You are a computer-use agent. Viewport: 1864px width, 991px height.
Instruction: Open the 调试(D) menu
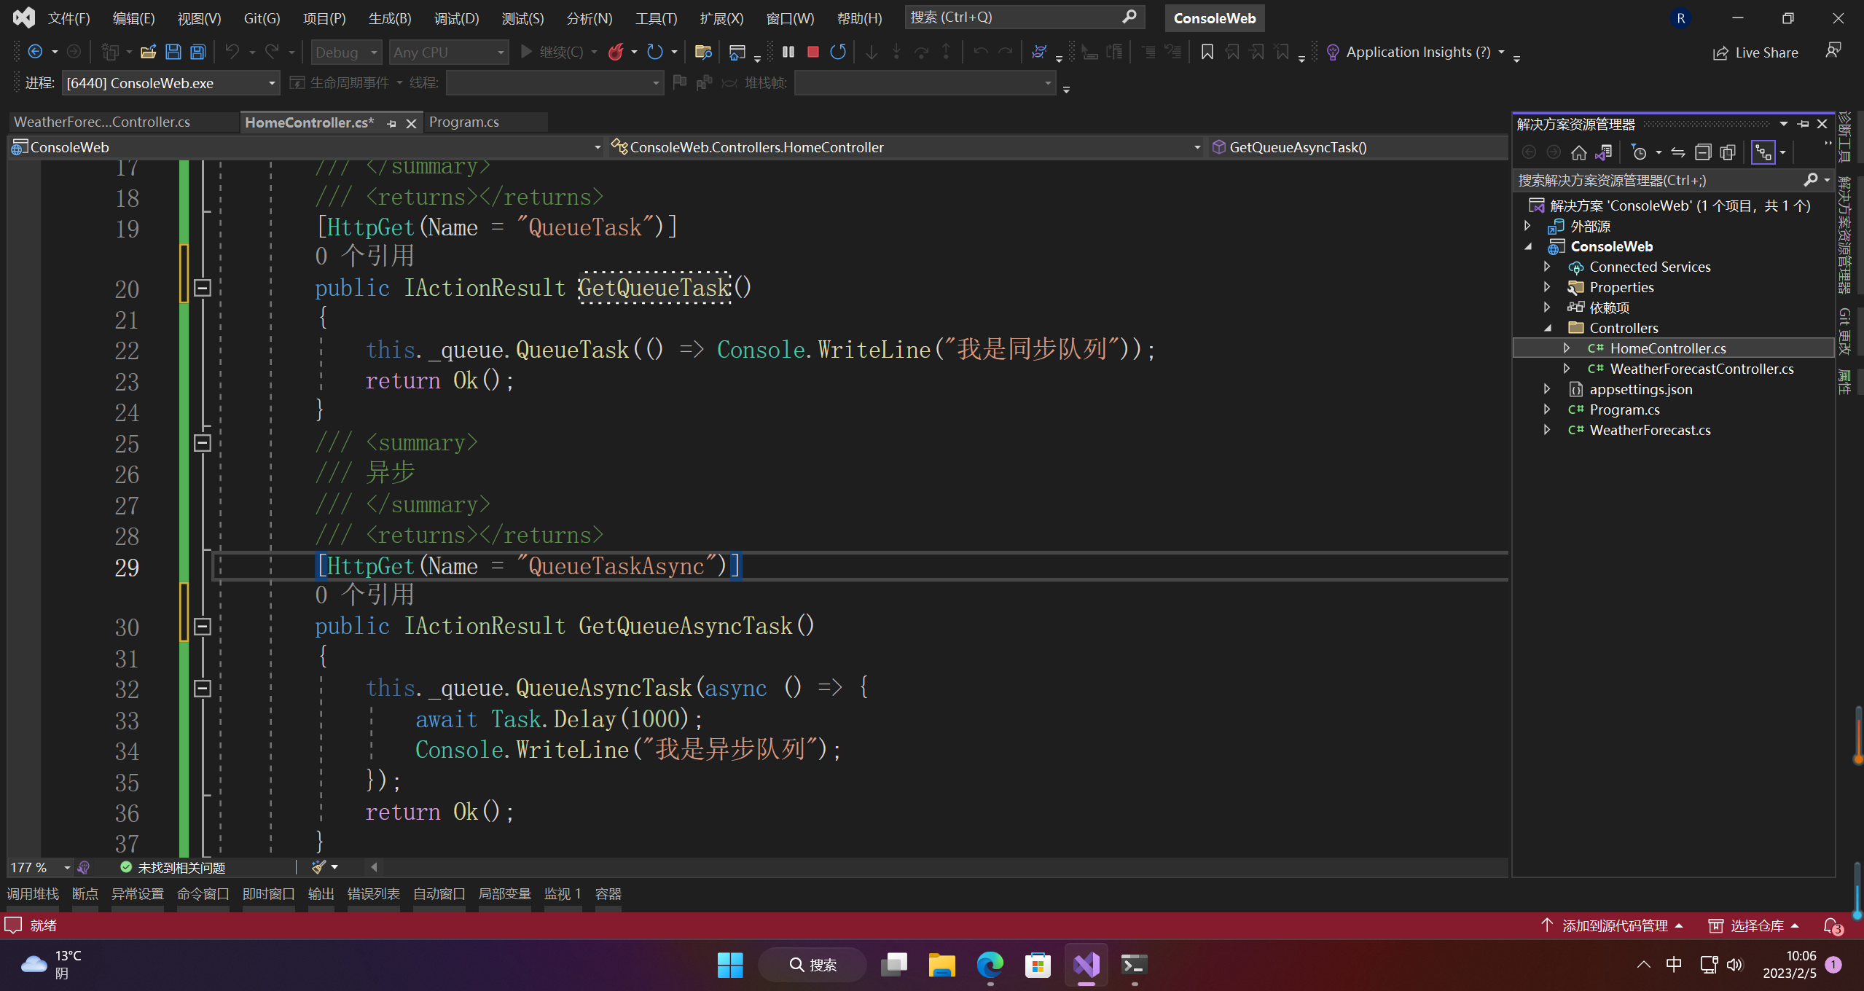pyautogui.click(x=456, y=18)
